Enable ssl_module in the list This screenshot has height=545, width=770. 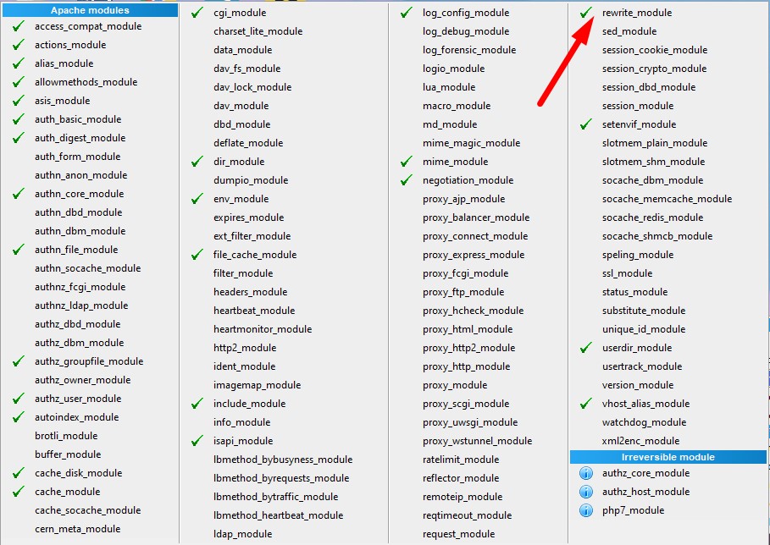(627, 273)
